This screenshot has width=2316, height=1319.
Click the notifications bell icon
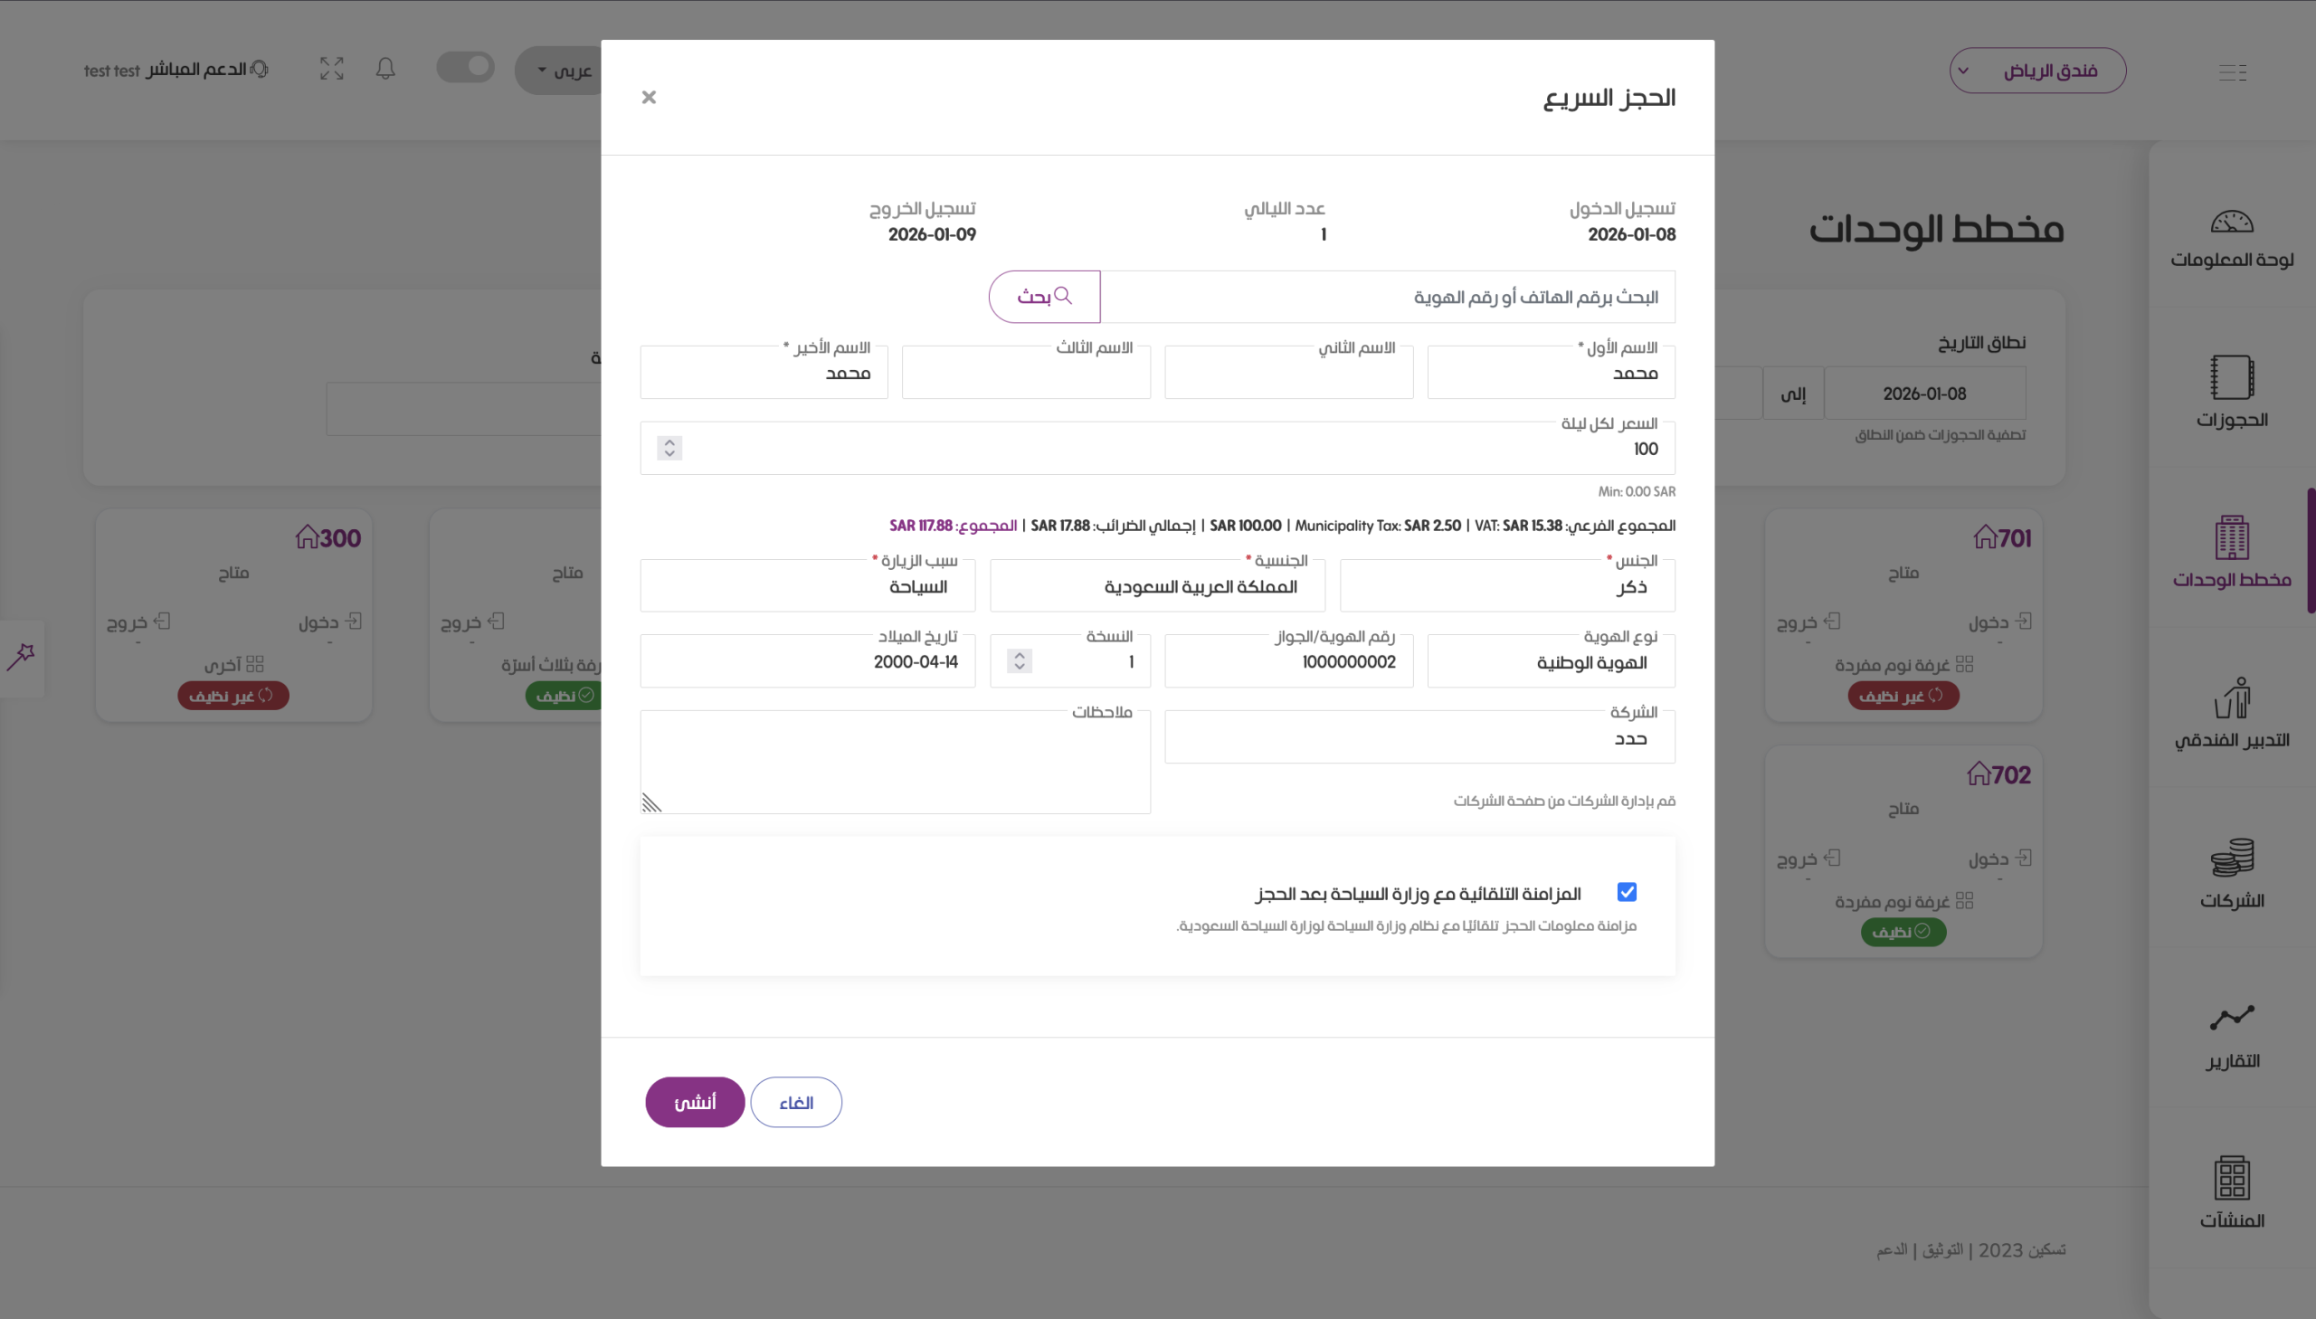pyautogui.click(x=384, y=69)
